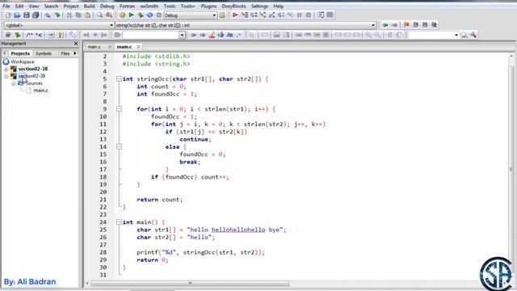Screen dimensions: 517x291
Task: Save the current file using floppy icon
Action: click(x=27, y=15)
